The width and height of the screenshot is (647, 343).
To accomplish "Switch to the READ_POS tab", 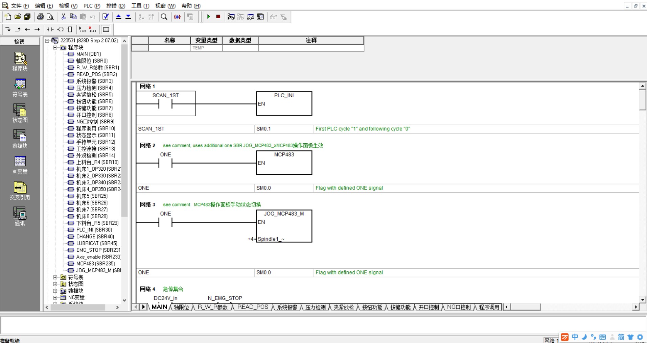I will click(253, 307).
